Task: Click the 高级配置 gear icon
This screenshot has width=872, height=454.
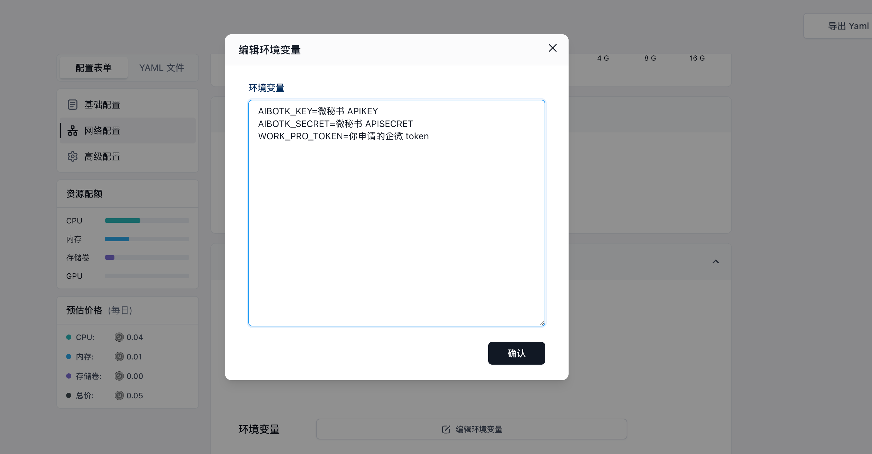Action: [72, 156]
